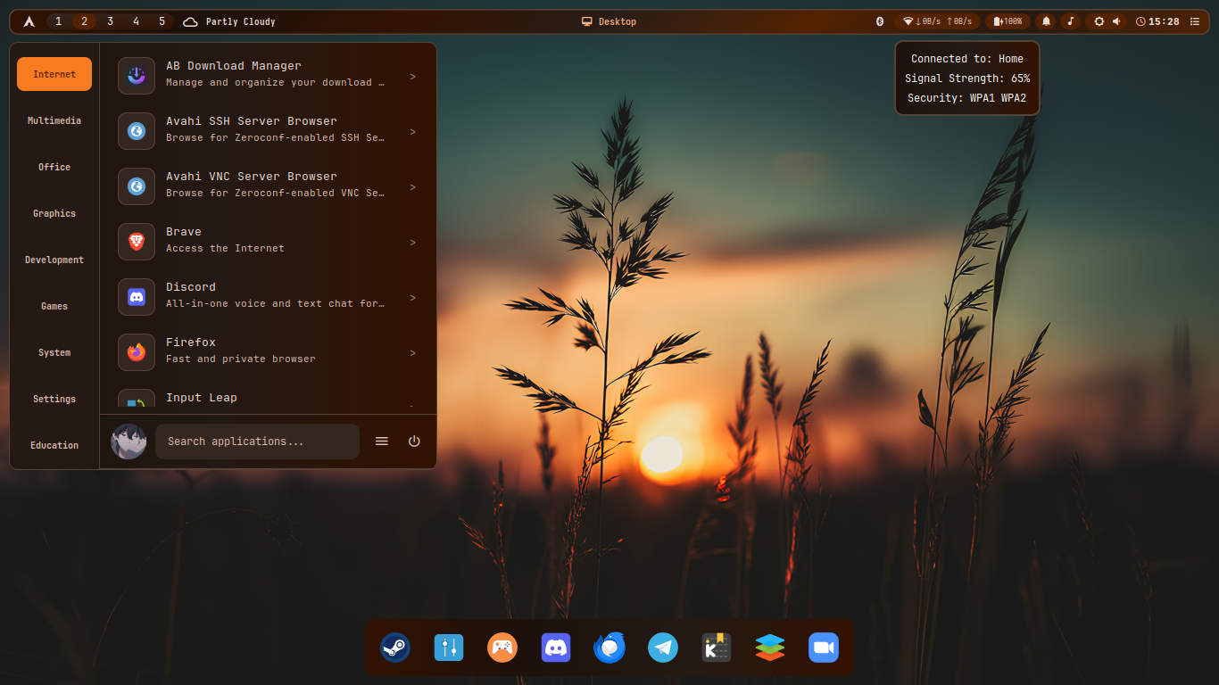1219x685 pixels.
Task: Click the 'Security: WPA1 WPA2' text
Action: (x=967, y=98)
